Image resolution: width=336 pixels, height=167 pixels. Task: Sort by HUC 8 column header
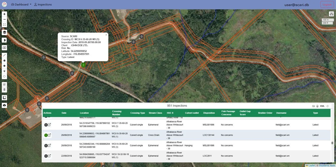pos(170,113)
